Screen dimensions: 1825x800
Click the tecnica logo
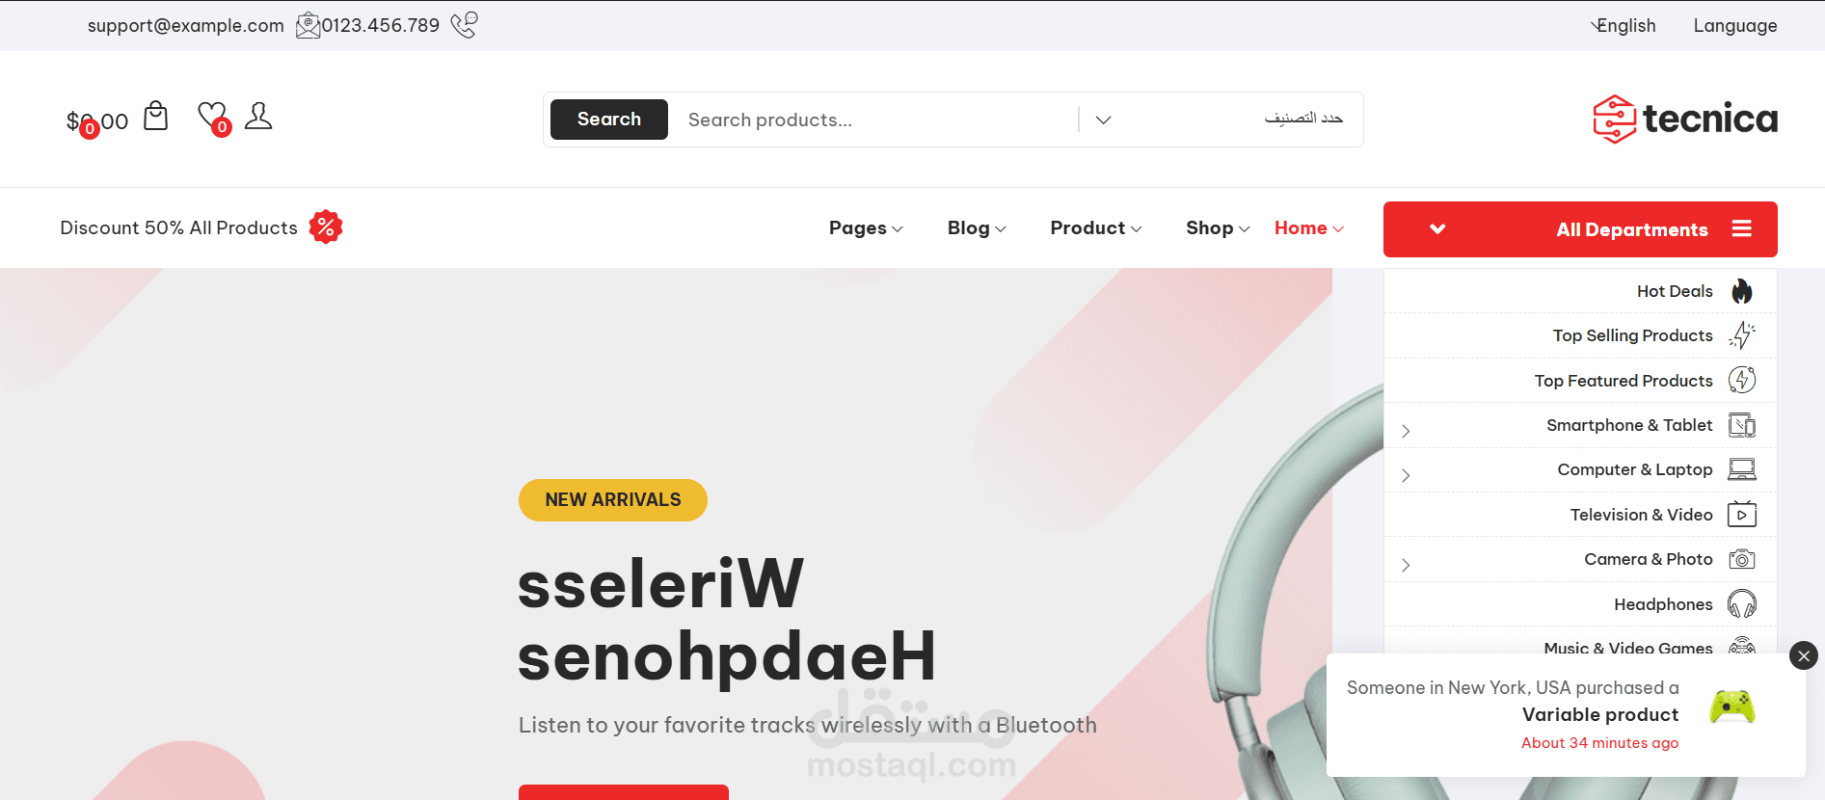(1685, 120)
